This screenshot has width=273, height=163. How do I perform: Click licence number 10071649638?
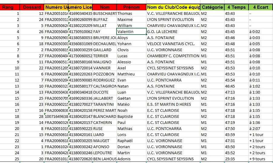56,116
